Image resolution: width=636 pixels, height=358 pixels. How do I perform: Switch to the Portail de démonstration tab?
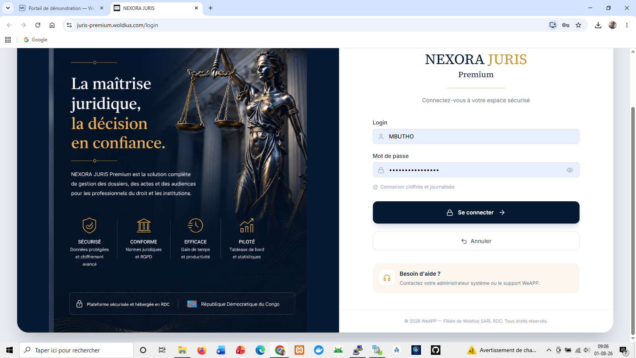point(62,8)
